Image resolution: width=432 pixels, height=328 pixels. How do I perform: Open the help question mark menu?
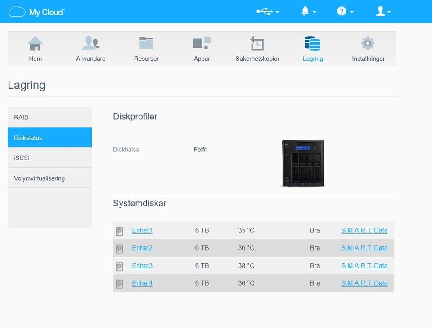click(345, 12)
